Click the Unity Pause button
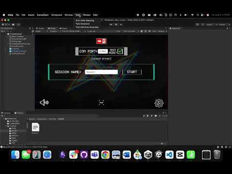 (x=116, y=25)
